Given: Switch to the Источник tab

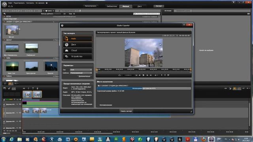Looking at the screenshot, I should [168, 11].
